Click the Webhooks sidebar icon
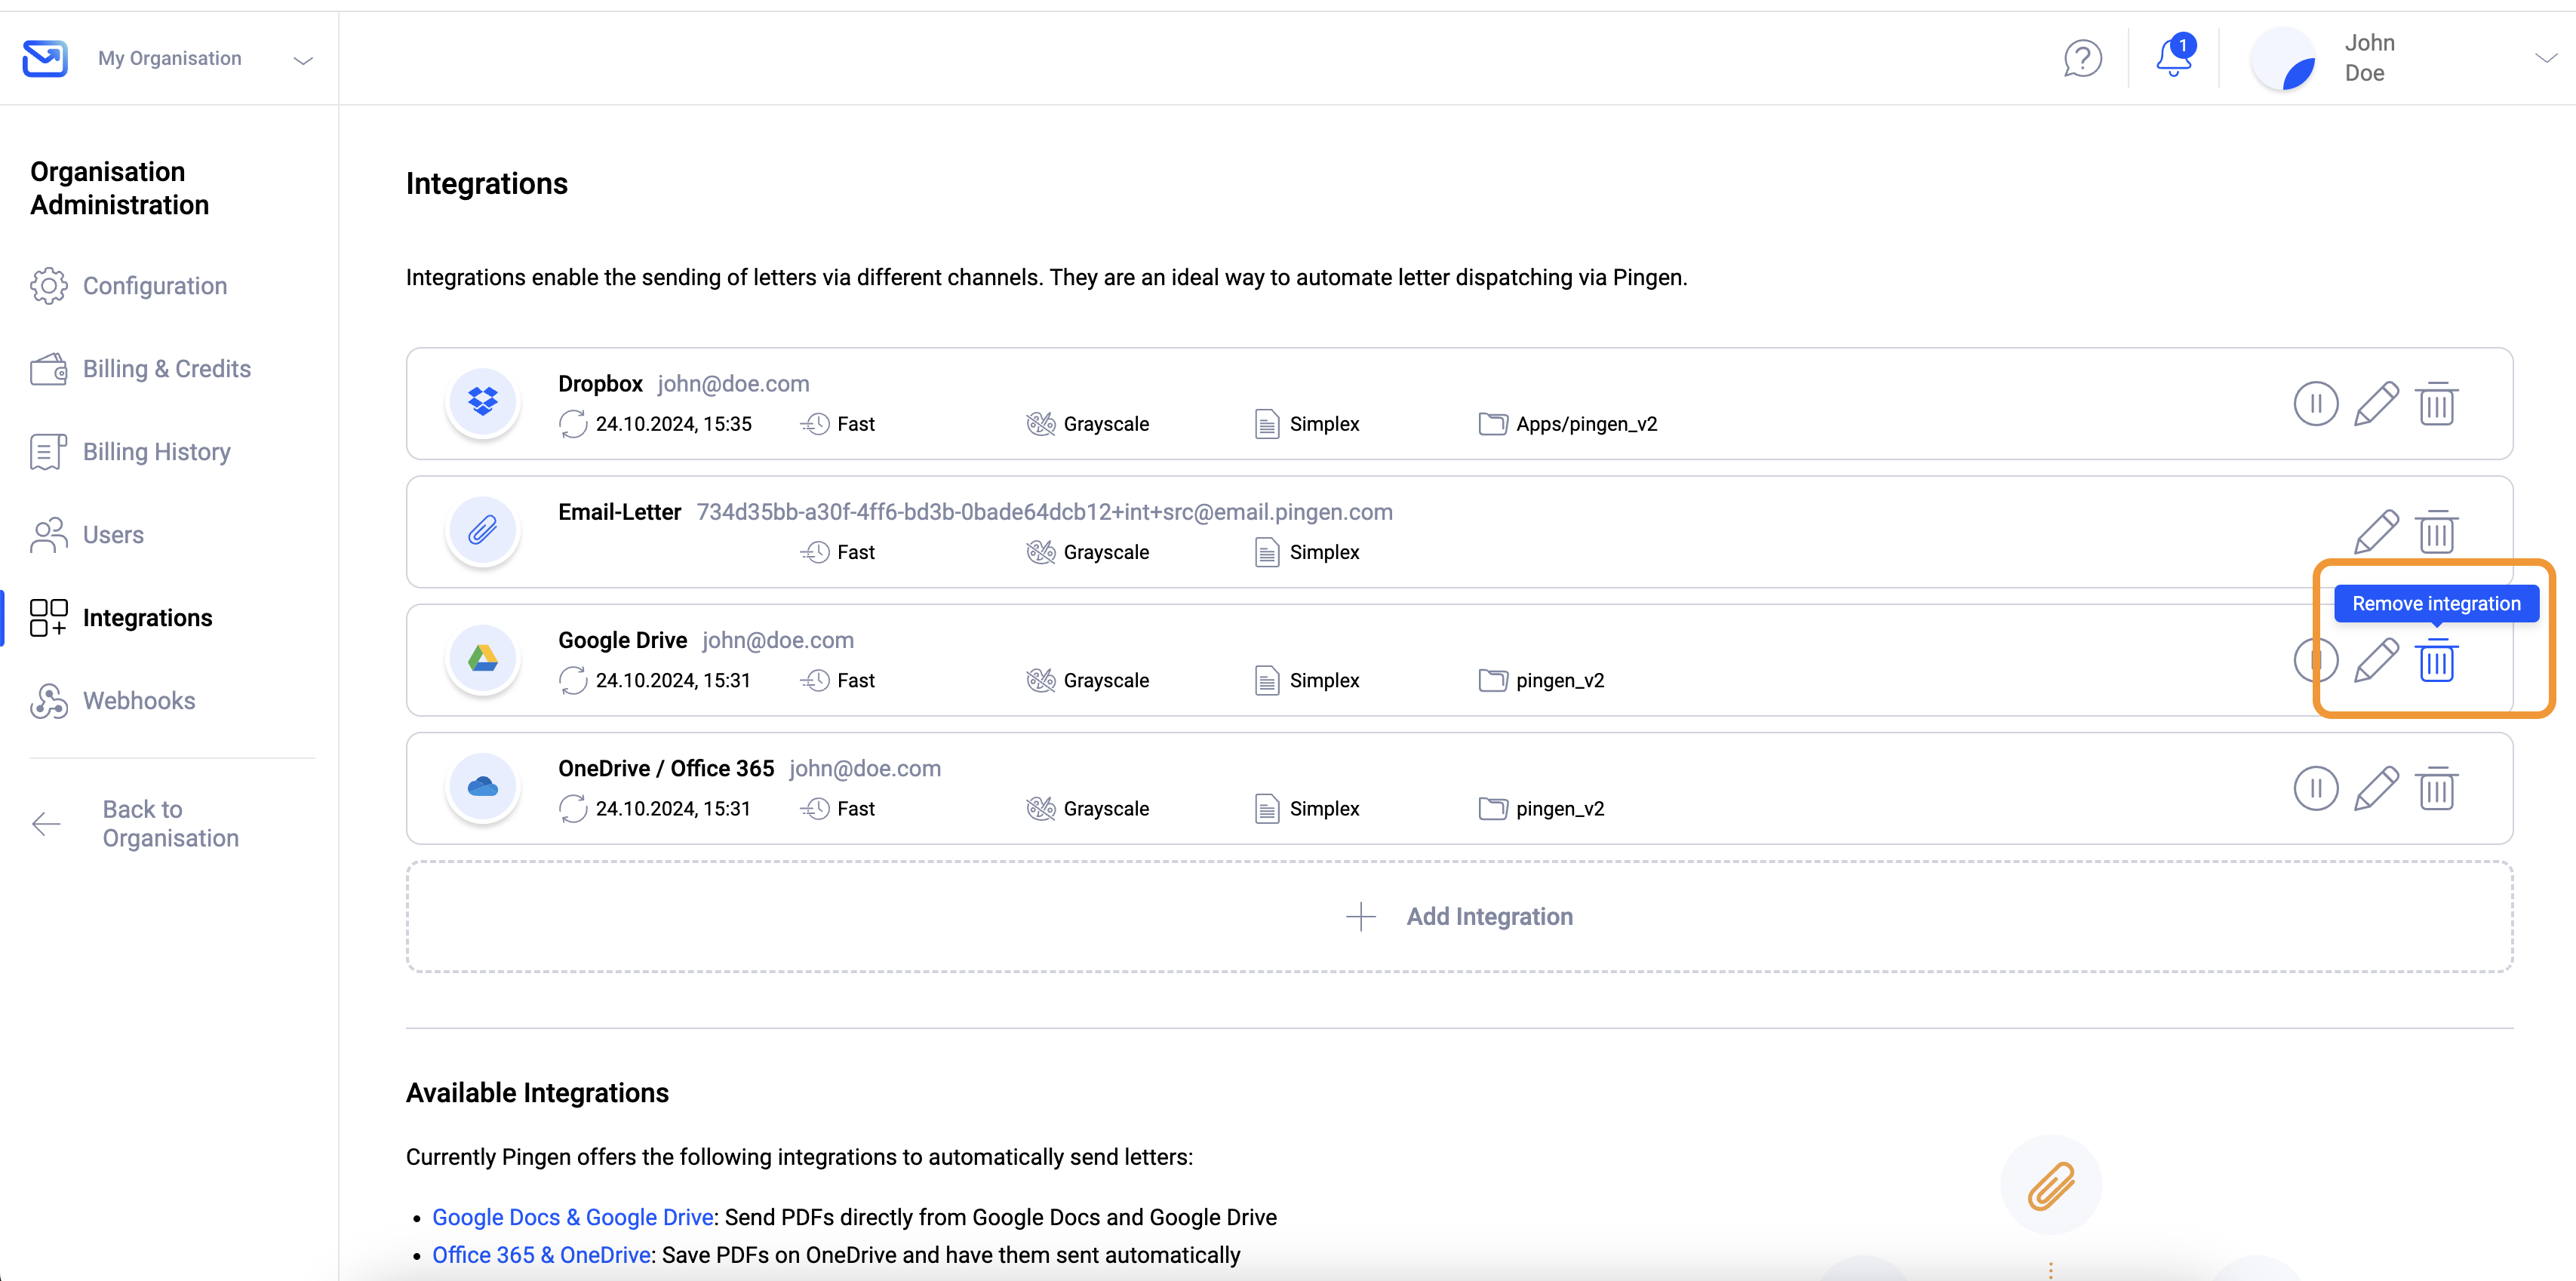 [x=48, y=701]
